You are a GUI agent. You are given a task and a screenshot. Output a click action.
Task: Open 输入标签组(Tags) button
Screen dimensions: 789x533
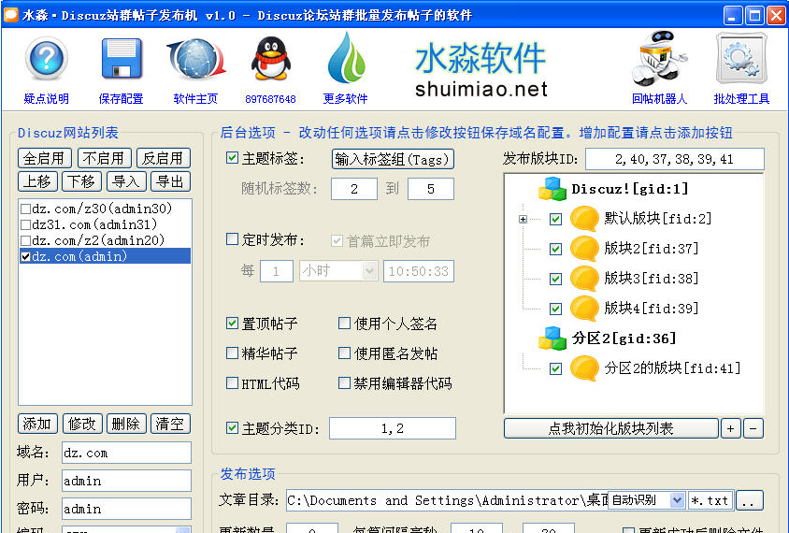coord(393,159)
